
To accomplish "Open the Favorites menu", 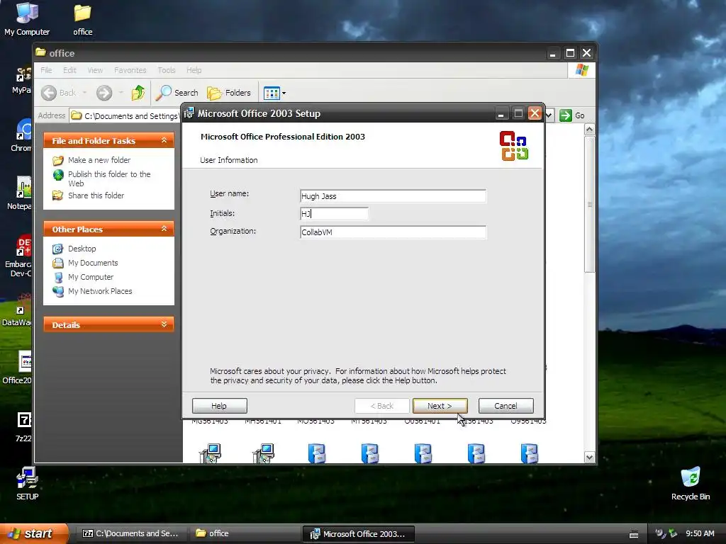I will tap(130, 70).
